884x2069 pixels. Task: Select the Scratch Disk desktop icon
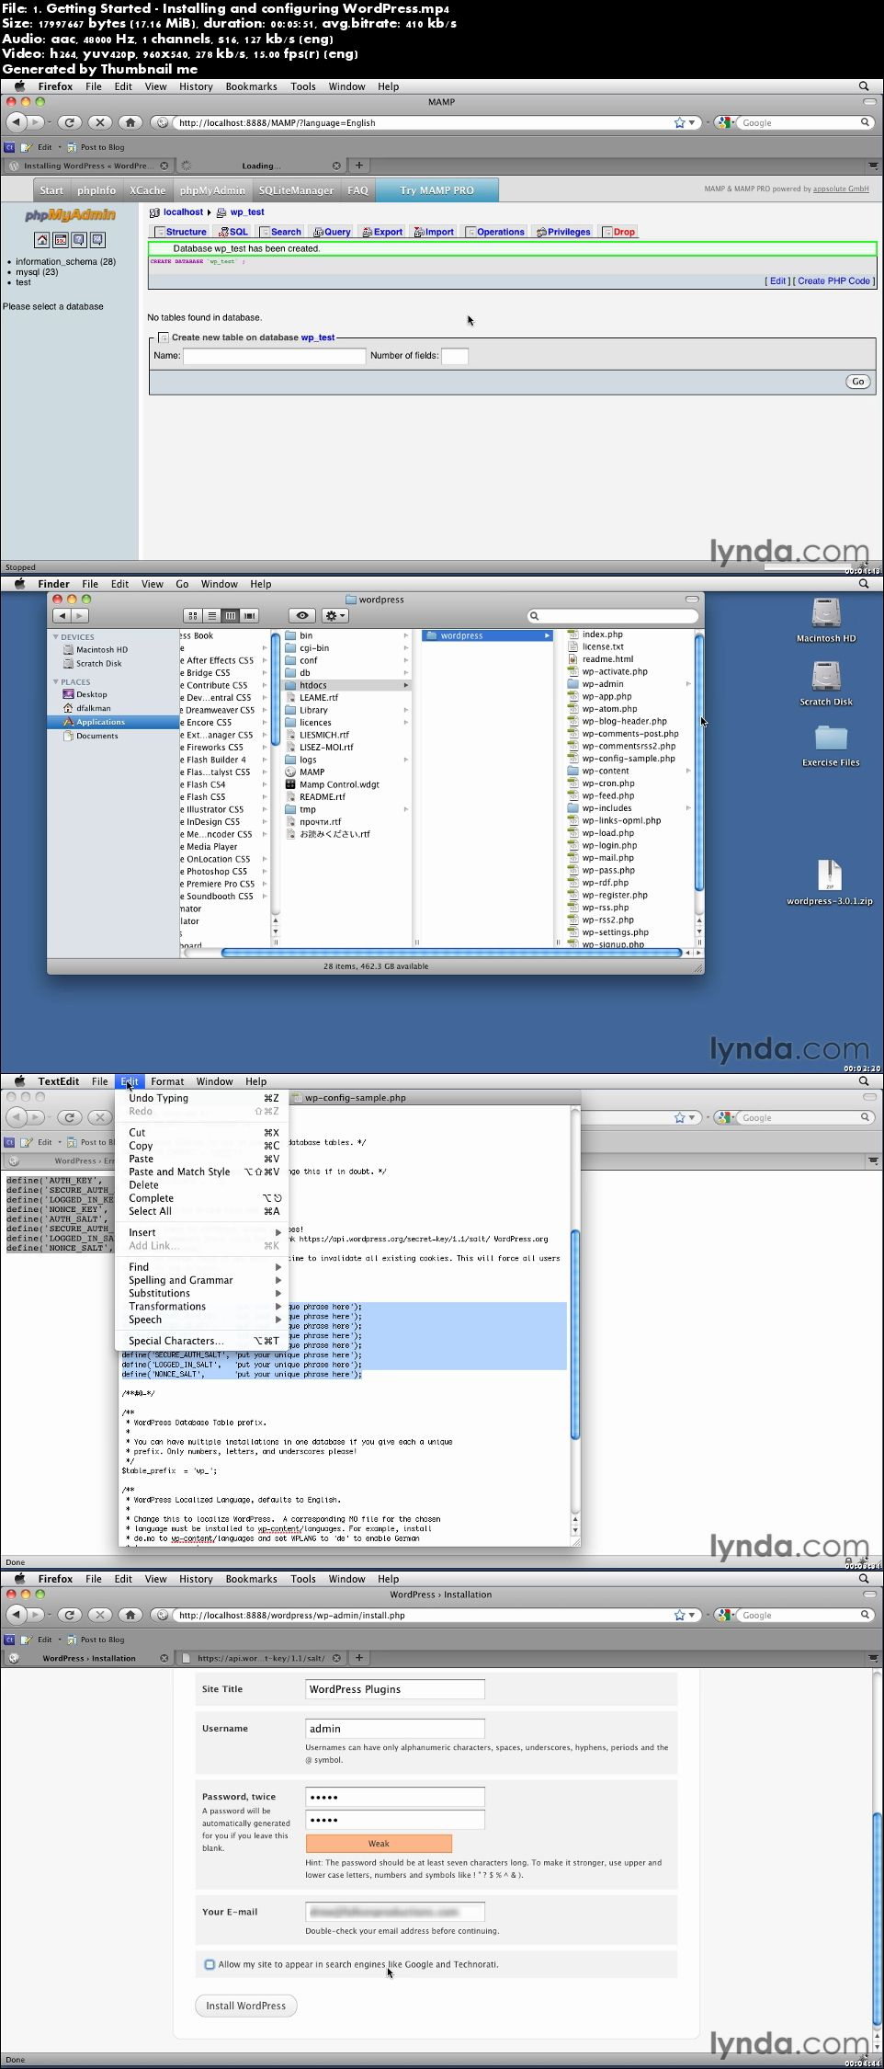(826, 684)
